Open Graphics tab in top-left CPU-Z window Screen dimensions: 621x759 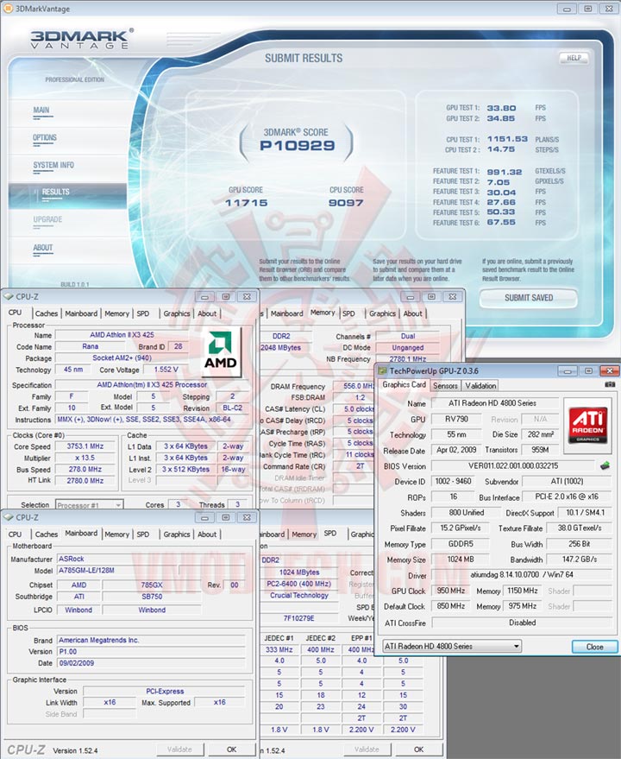click(177, 313)
